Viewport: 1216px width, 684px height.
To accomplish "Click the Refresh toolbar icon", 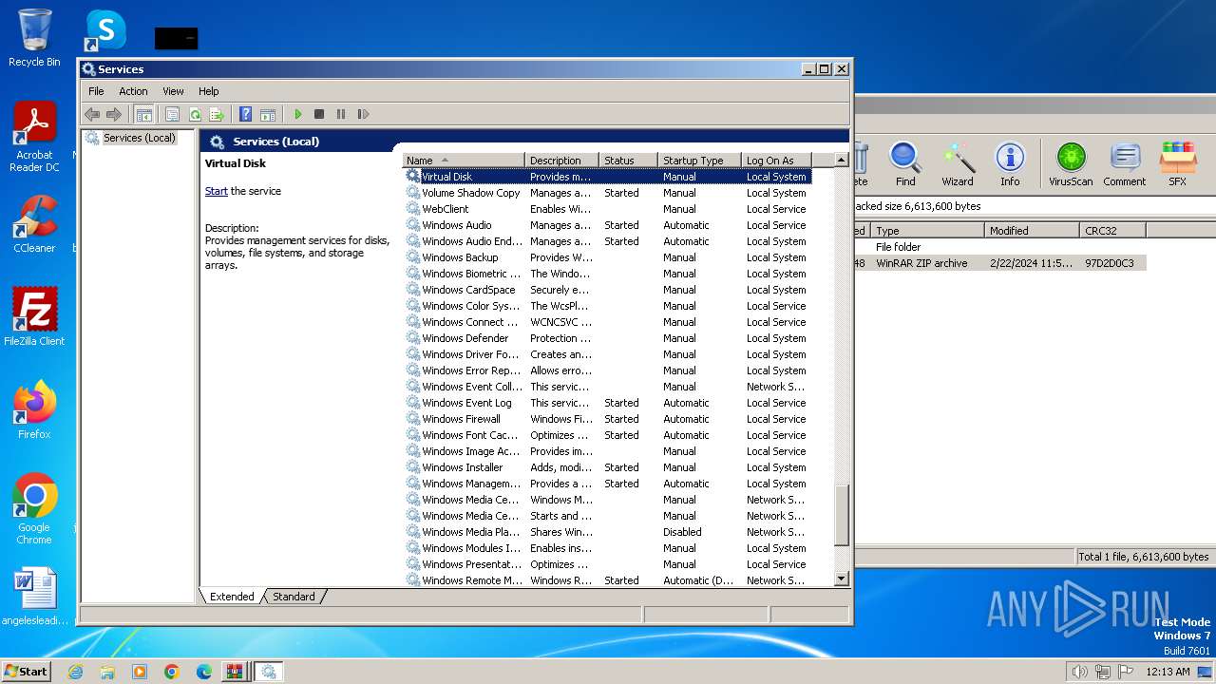I will pos(195,114).
